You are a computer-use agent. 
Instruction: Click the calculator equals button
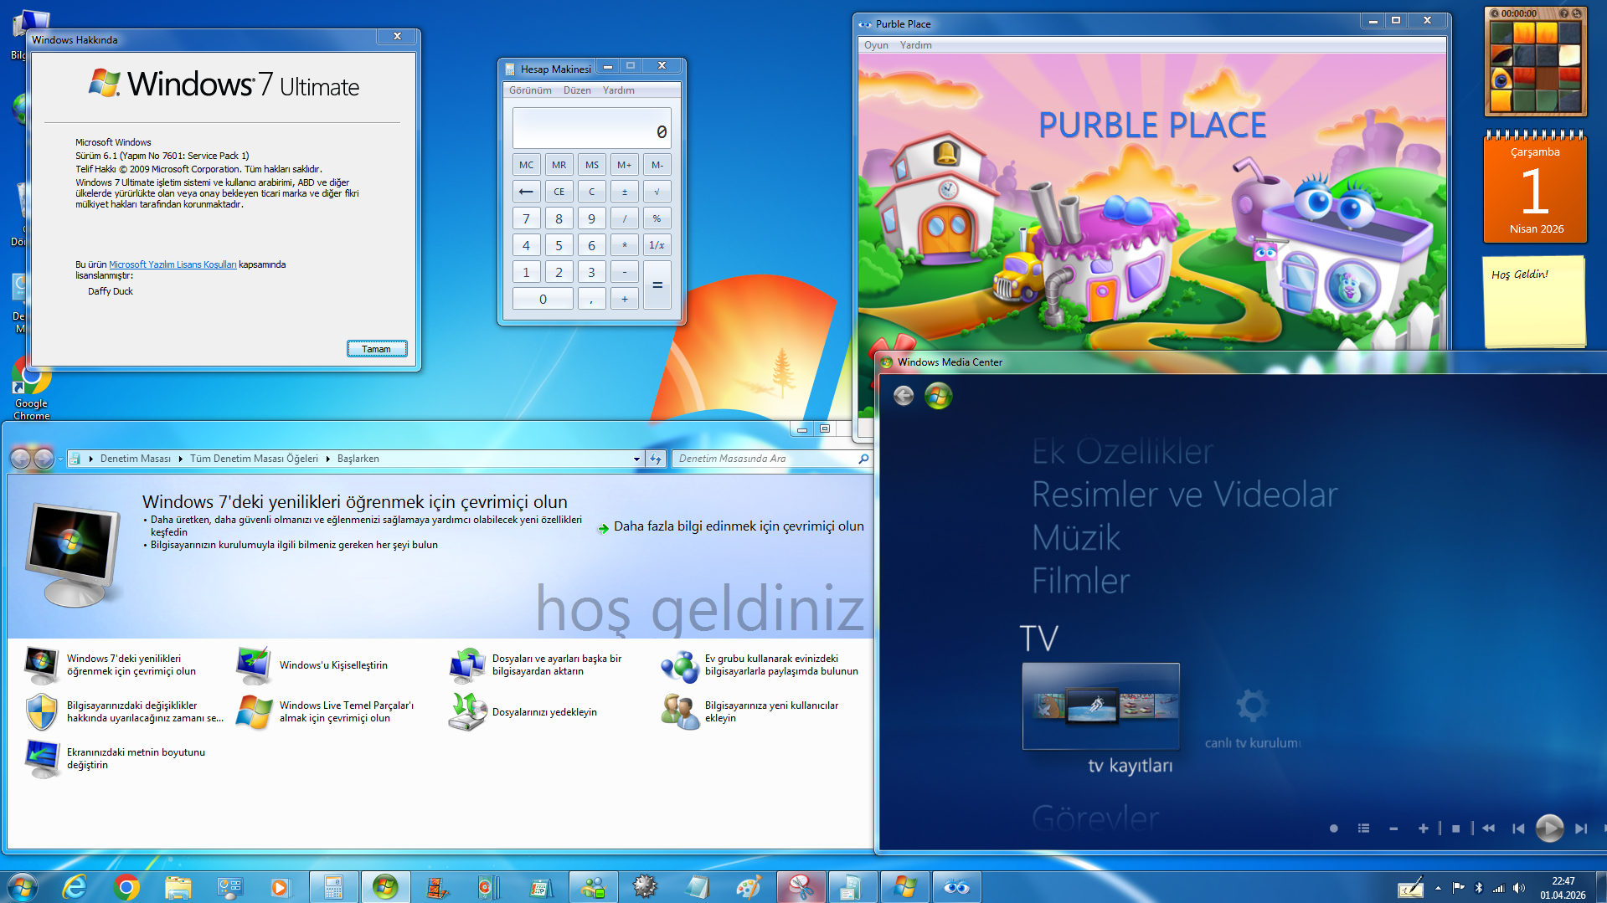(657, 285)
